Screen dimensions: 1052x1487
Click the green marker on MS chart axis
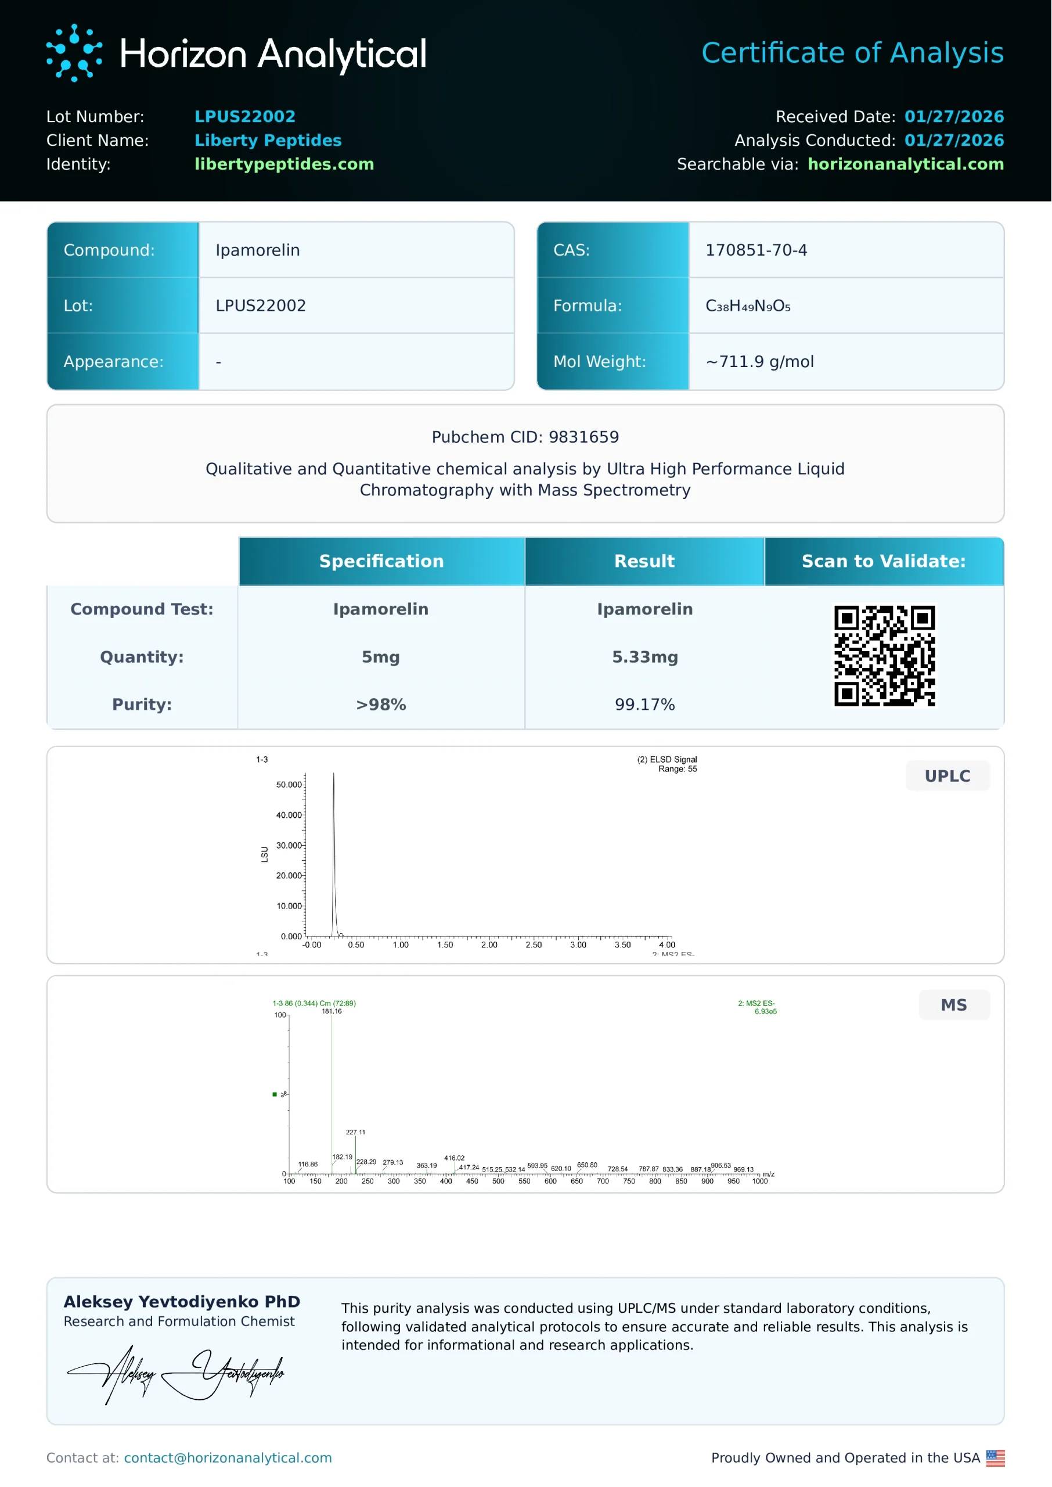[x=275, y=1094]
